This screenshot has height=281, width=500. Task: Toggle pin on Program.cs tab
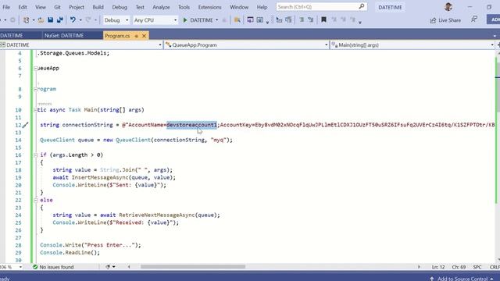[x=137, y=36]
